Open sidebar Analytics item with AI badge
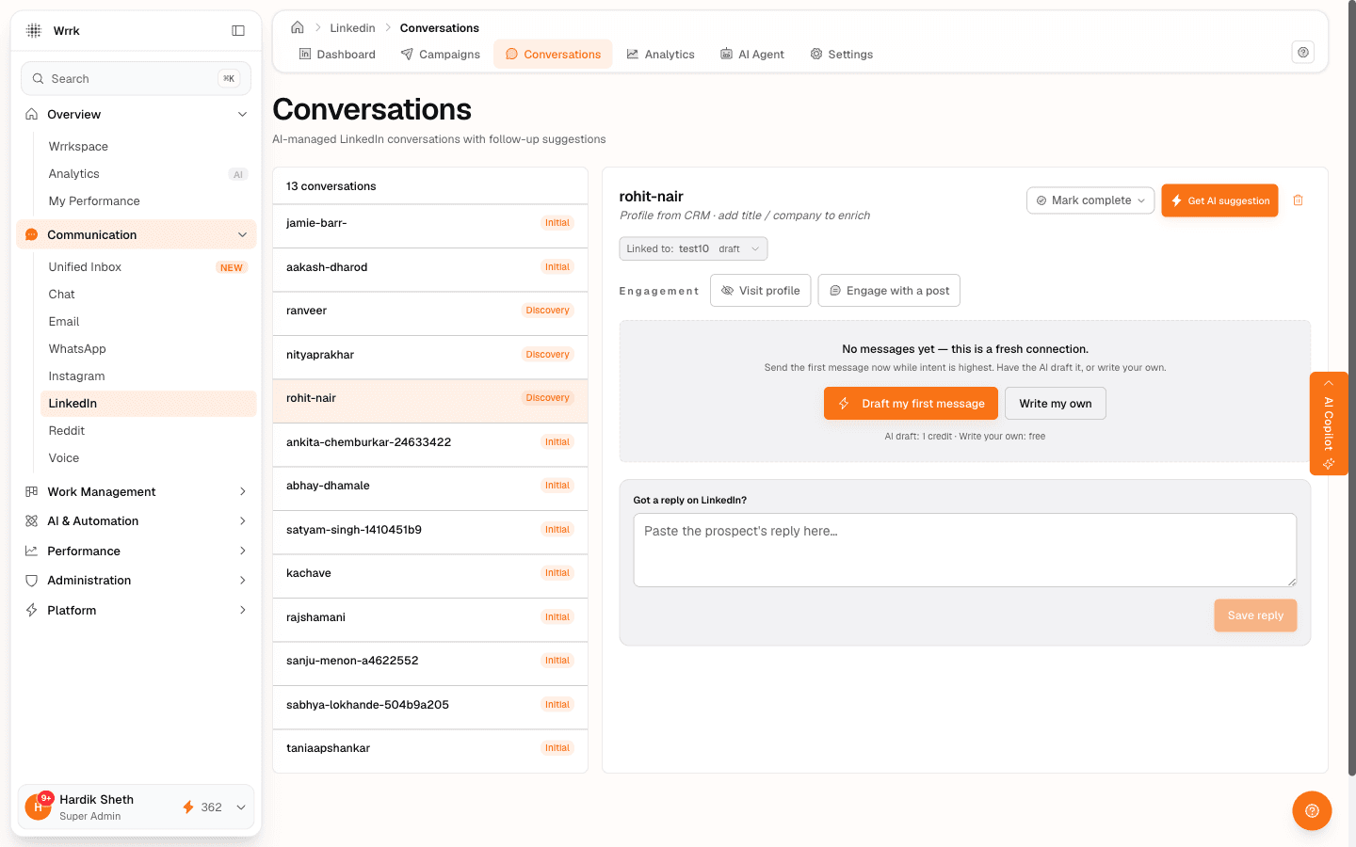 pos(148,174)
